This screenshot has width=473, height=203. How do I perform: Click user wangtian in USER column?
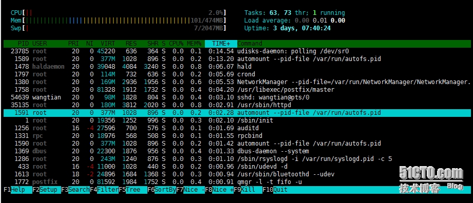(46, 97)
